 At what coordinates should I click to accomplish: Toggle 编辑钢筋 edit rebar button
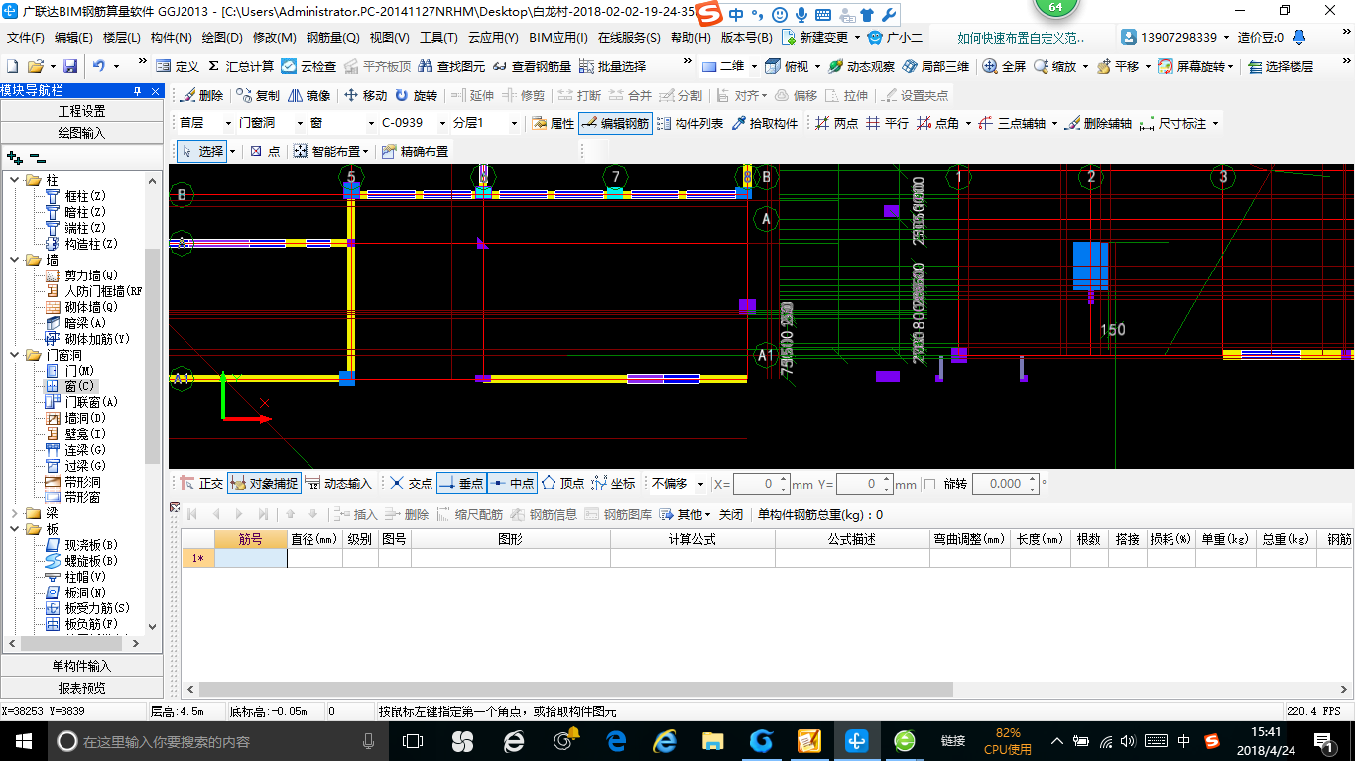[615, 123]
